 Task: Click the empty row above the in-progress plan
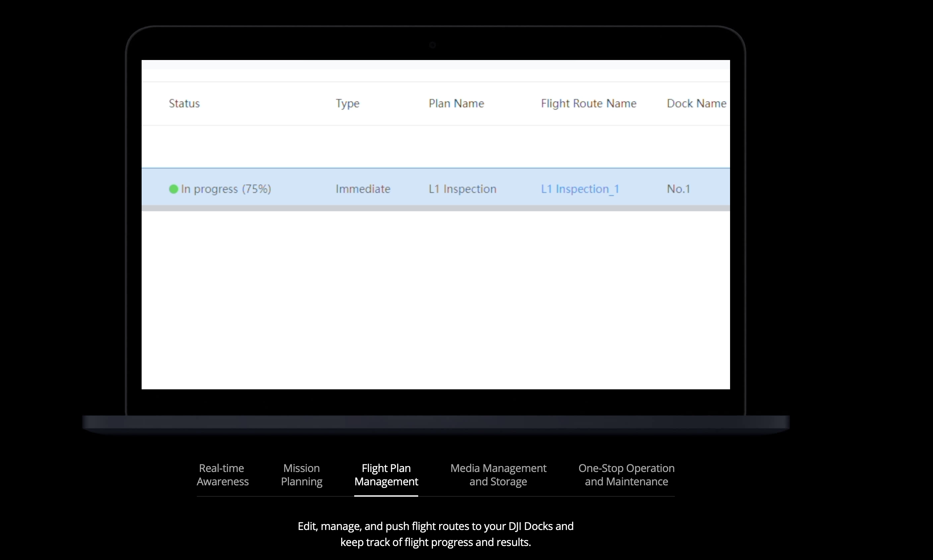click(x=436, y=146)
